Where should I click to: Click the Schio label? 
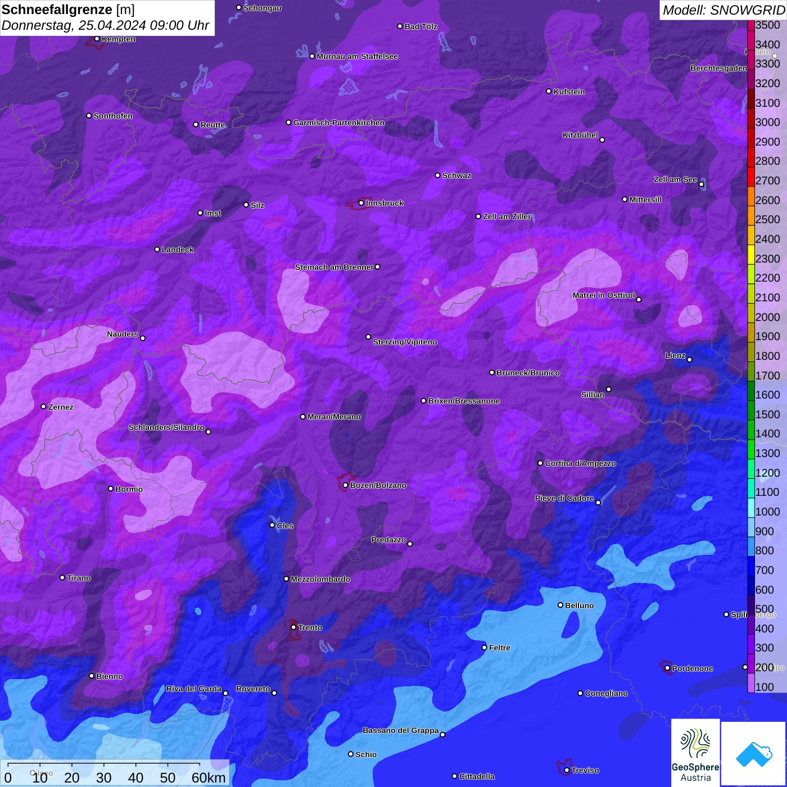coord(366,754)
